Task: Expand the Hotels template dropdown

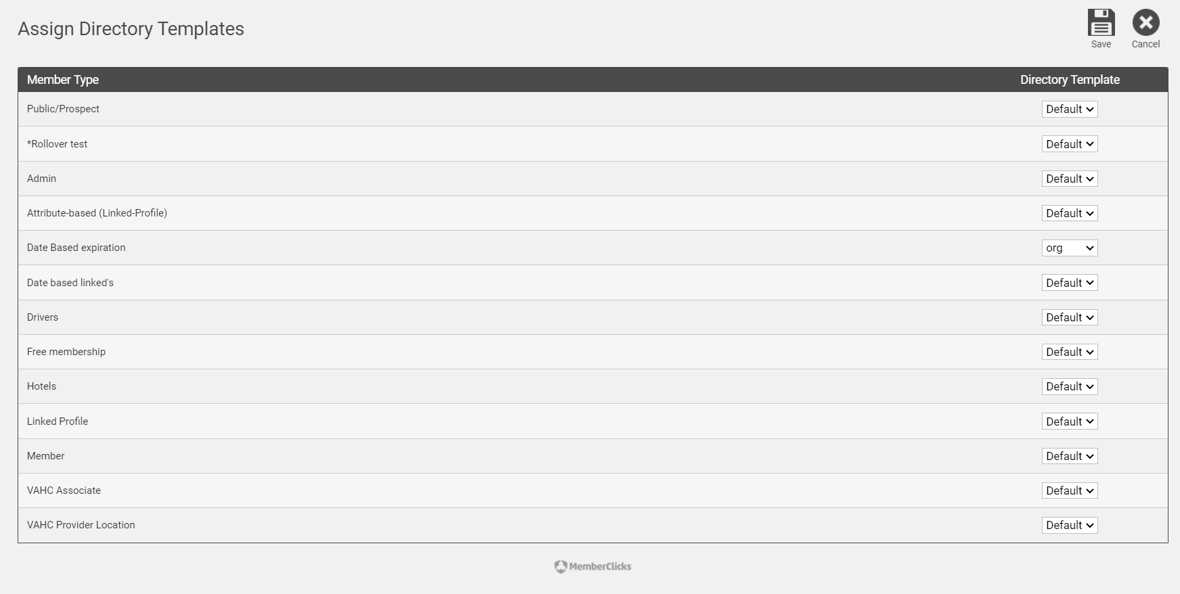Action: (x=1069, y=386)
